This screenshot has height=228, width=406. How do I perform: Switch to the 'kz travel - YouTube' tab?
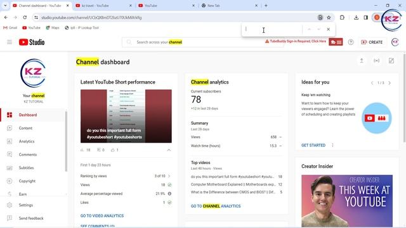point(103,6)
